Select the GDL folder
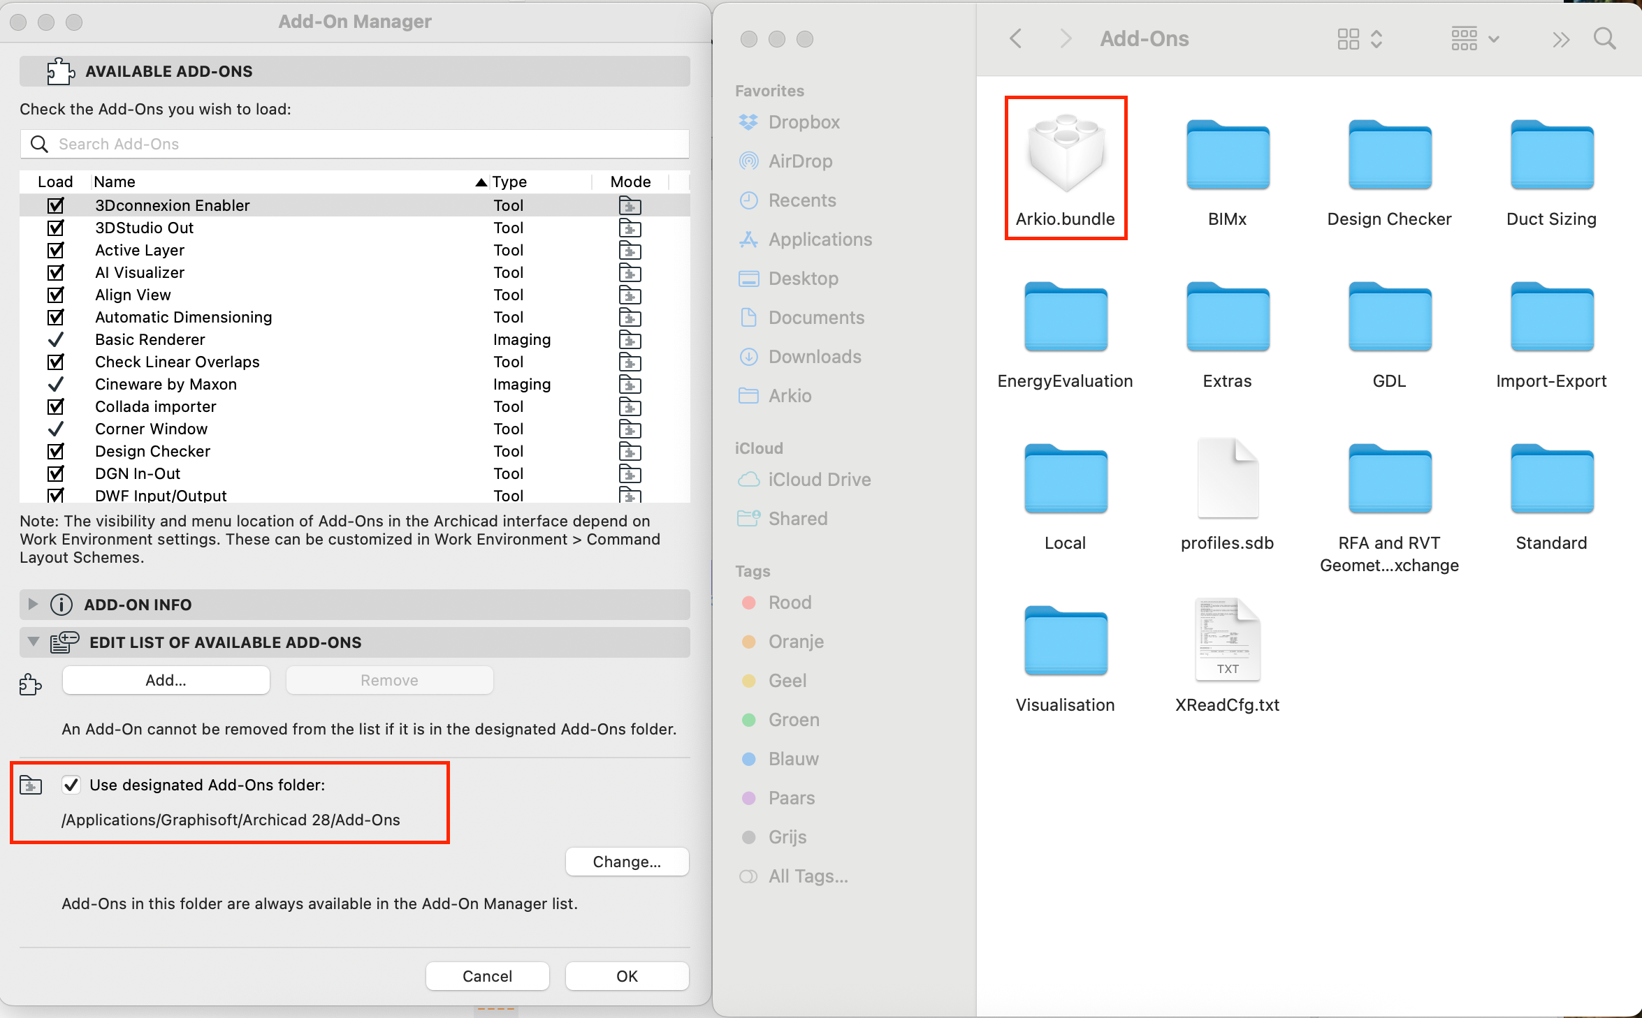Image resolution: width=1642 pixels, height=1018 pixels. click(1390, 317)
